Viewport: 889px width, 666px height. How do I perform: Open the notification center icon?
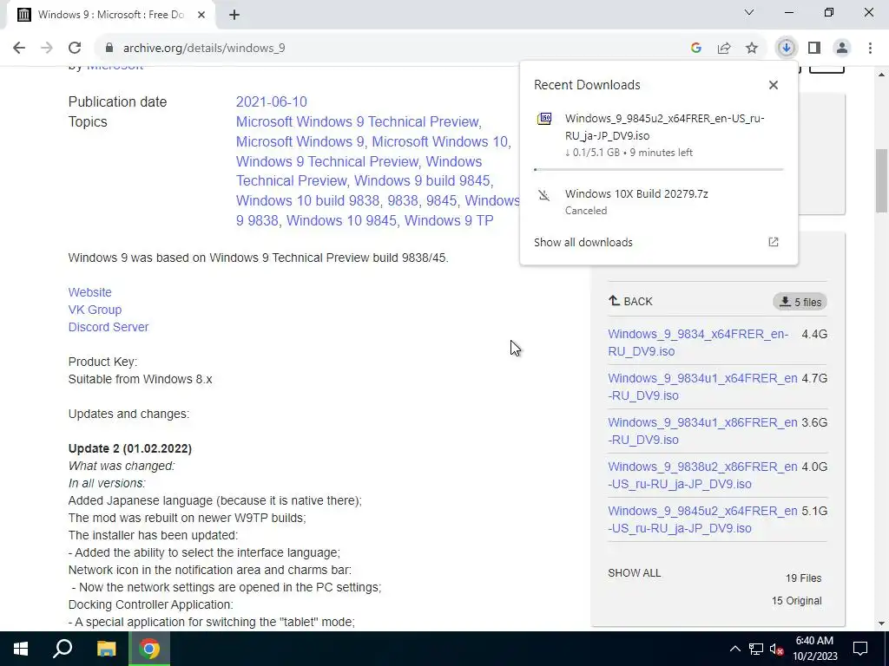(x=860, y=649)
